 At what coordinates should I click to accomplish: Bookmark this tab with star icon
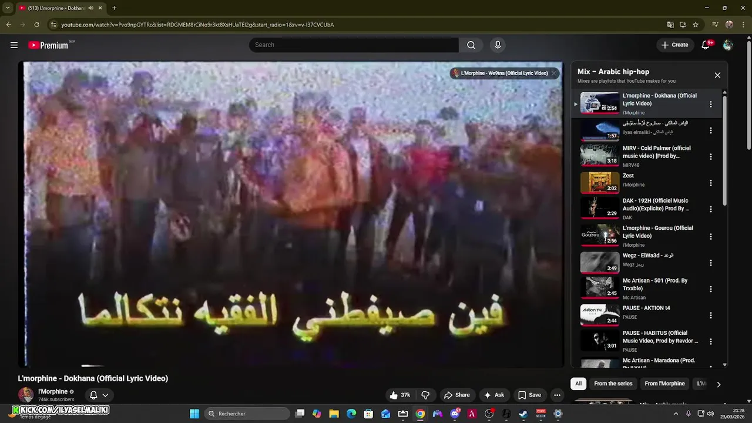tap(696, 25)
